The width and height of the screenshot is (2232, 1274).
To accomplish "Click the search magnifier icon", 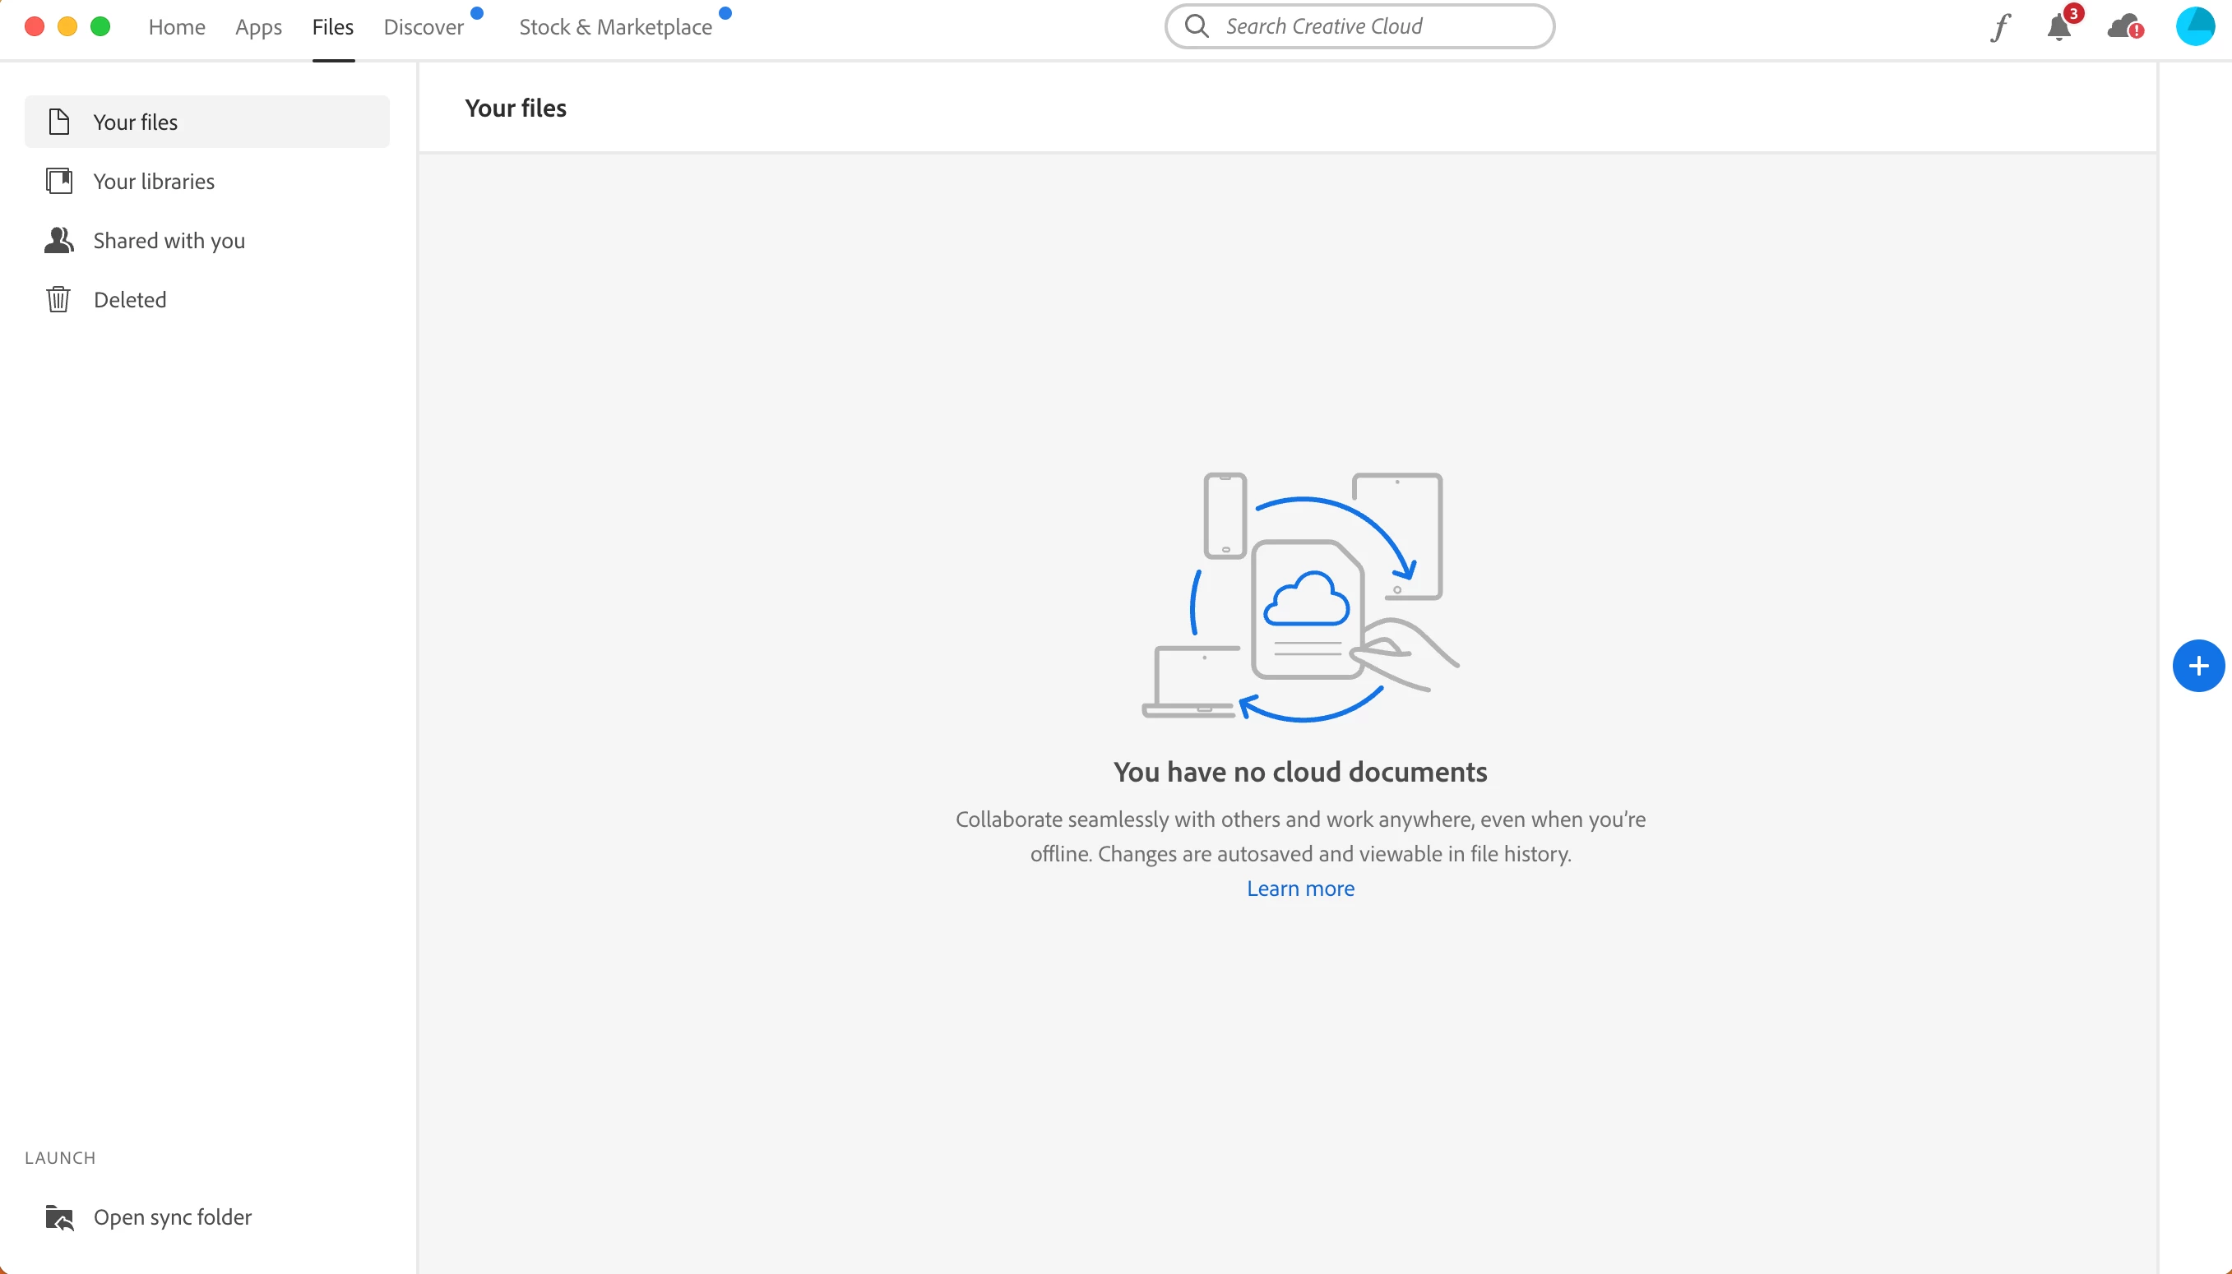I will [x=1196, y=26].
